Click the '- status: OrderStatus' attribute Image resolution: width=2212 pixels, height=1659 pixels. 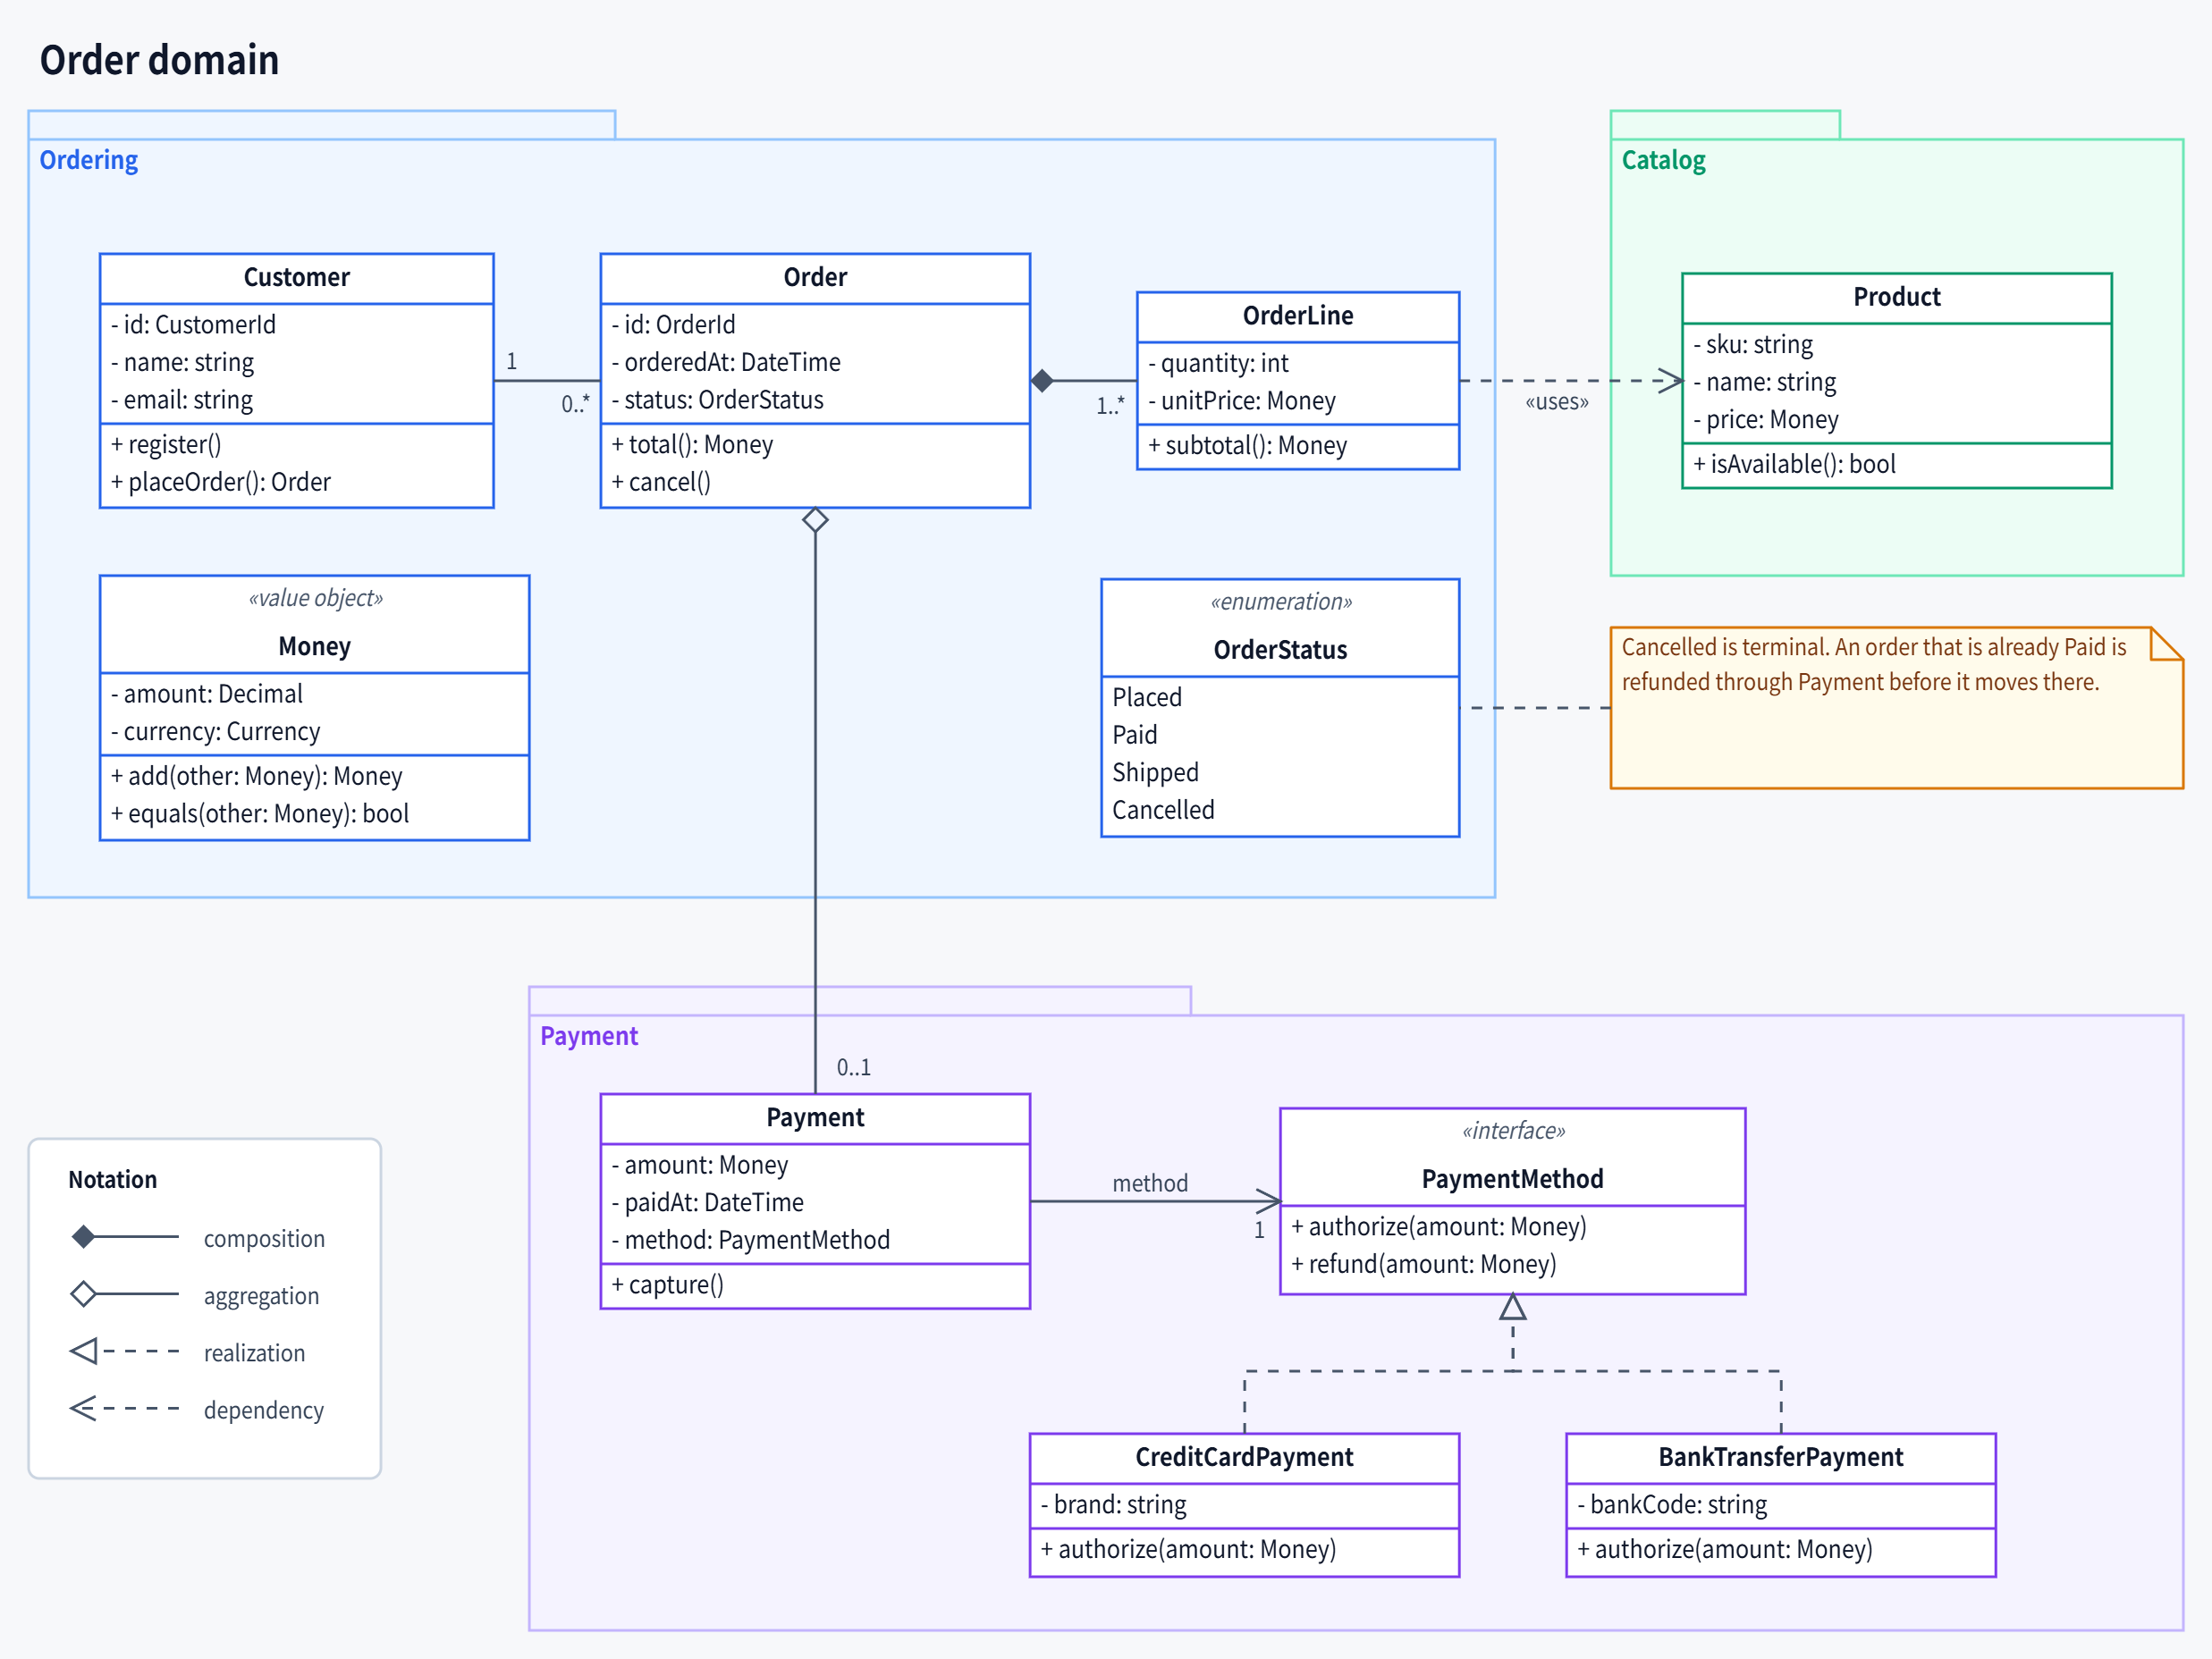click(x=718, y=400)
